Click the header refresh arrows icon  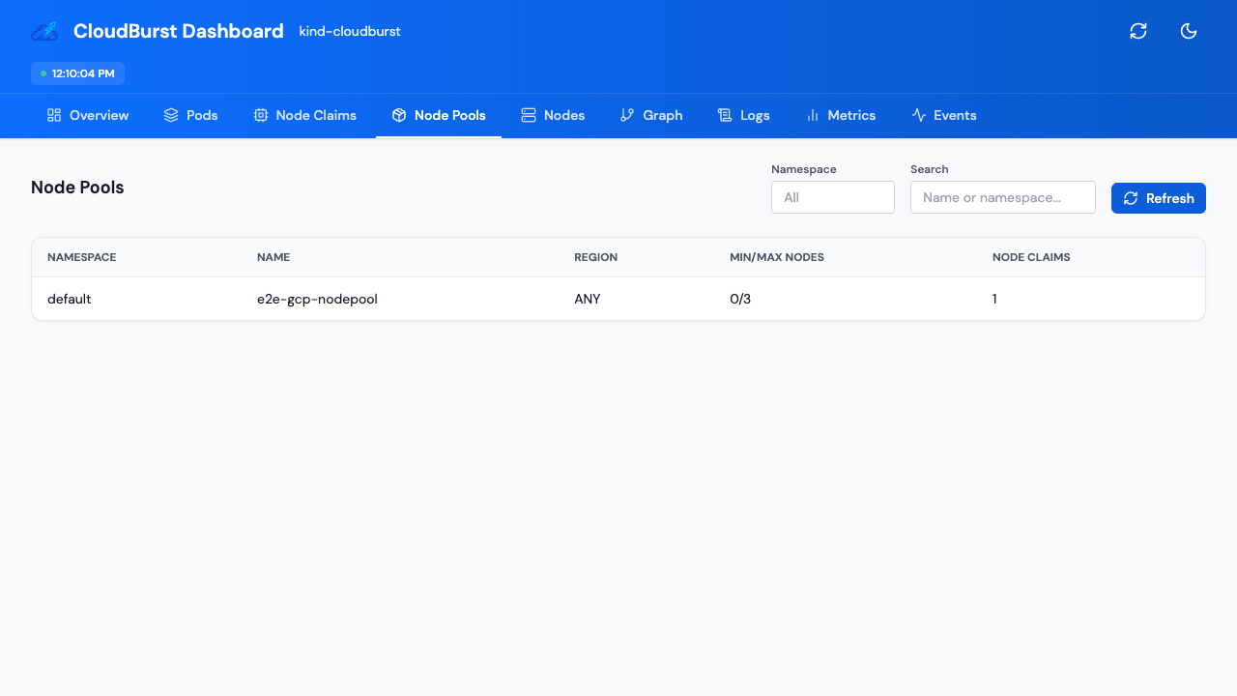[1138, 31]
